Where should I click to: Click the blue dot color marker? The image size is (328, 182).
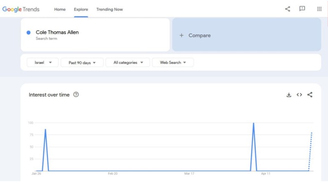(x=28, y=33)
